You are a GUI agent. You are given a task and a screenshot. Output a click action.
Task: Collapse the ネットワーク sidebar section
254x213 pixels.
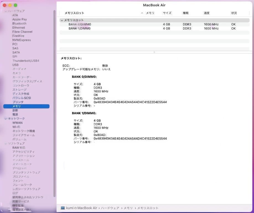5,119
